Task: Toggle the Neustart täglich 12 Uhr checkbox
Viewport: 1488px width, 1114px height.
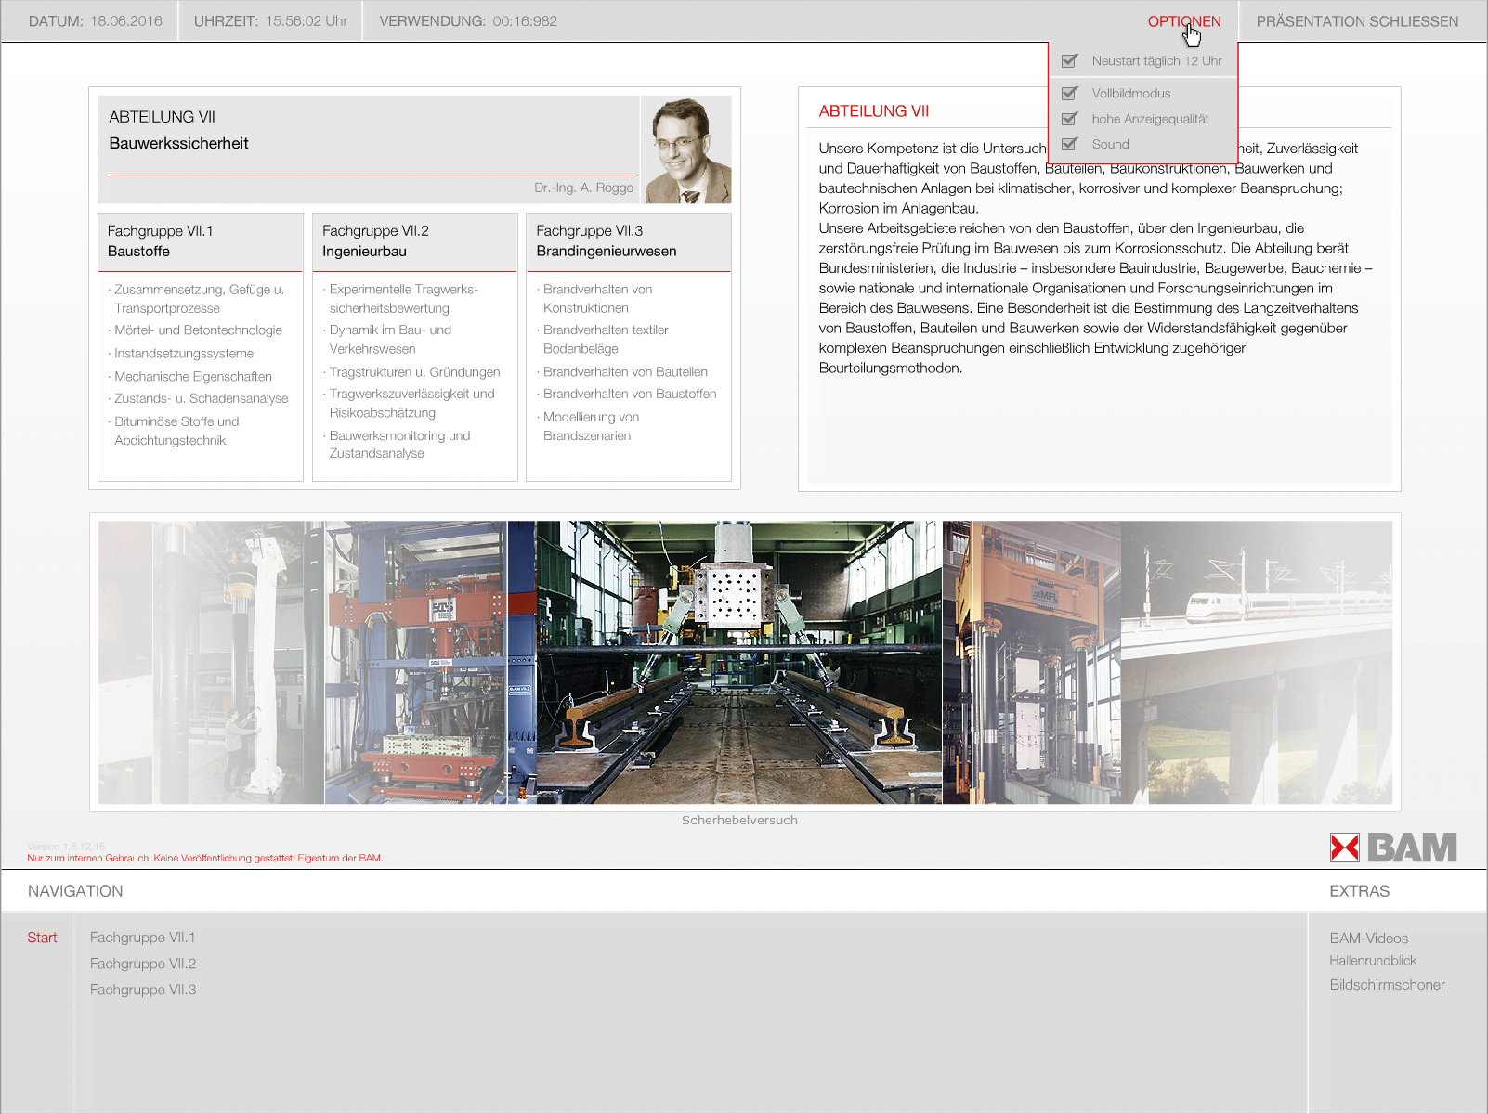Action: point(1070,61)
